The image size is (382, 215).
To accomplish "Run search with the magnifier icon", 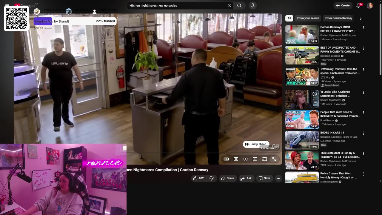I will tap(239, 5).
